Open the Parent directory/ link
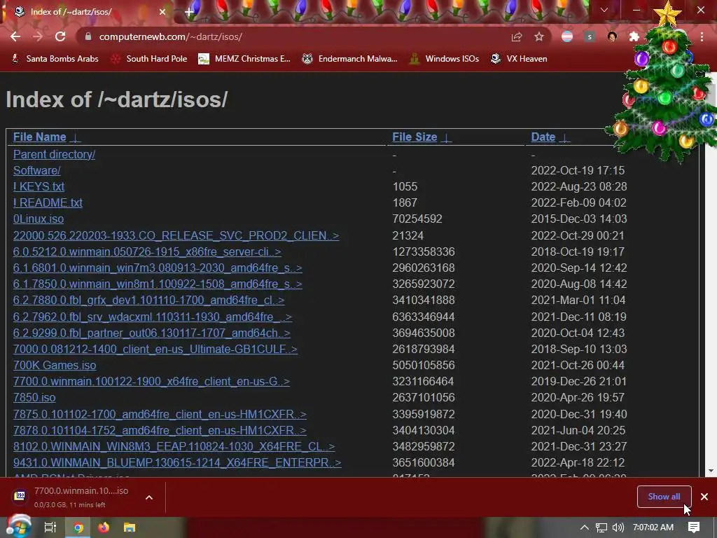This screenshot has width=717, height=538. point(54,154)
